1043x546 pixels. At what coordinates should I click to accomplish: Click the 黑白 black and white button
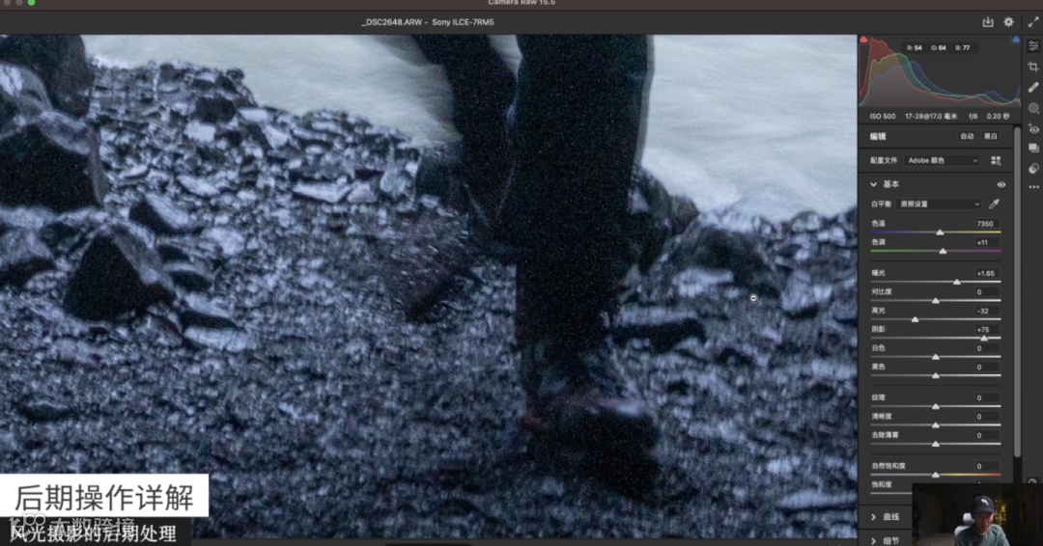point(991,136)
